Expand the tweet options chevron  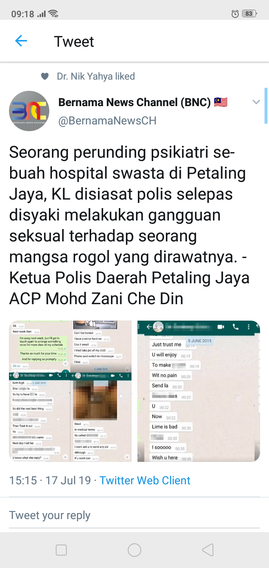tap(256, 102)
